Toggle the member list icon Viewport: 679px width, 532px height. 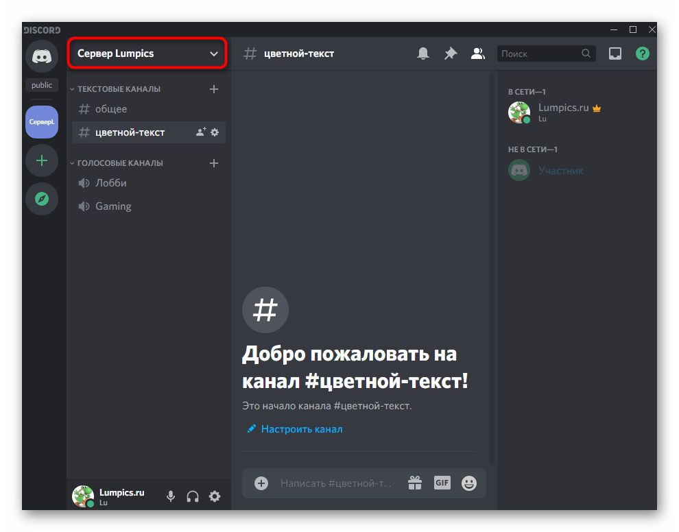[x=477, y=53]
